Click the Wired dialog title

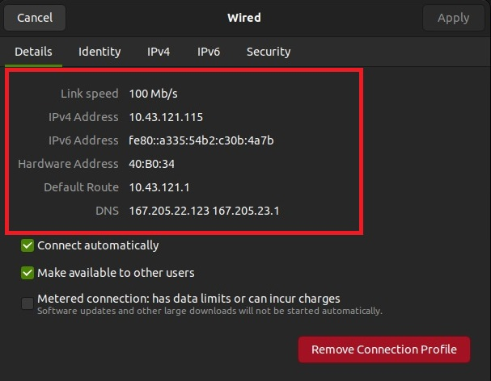244,18
